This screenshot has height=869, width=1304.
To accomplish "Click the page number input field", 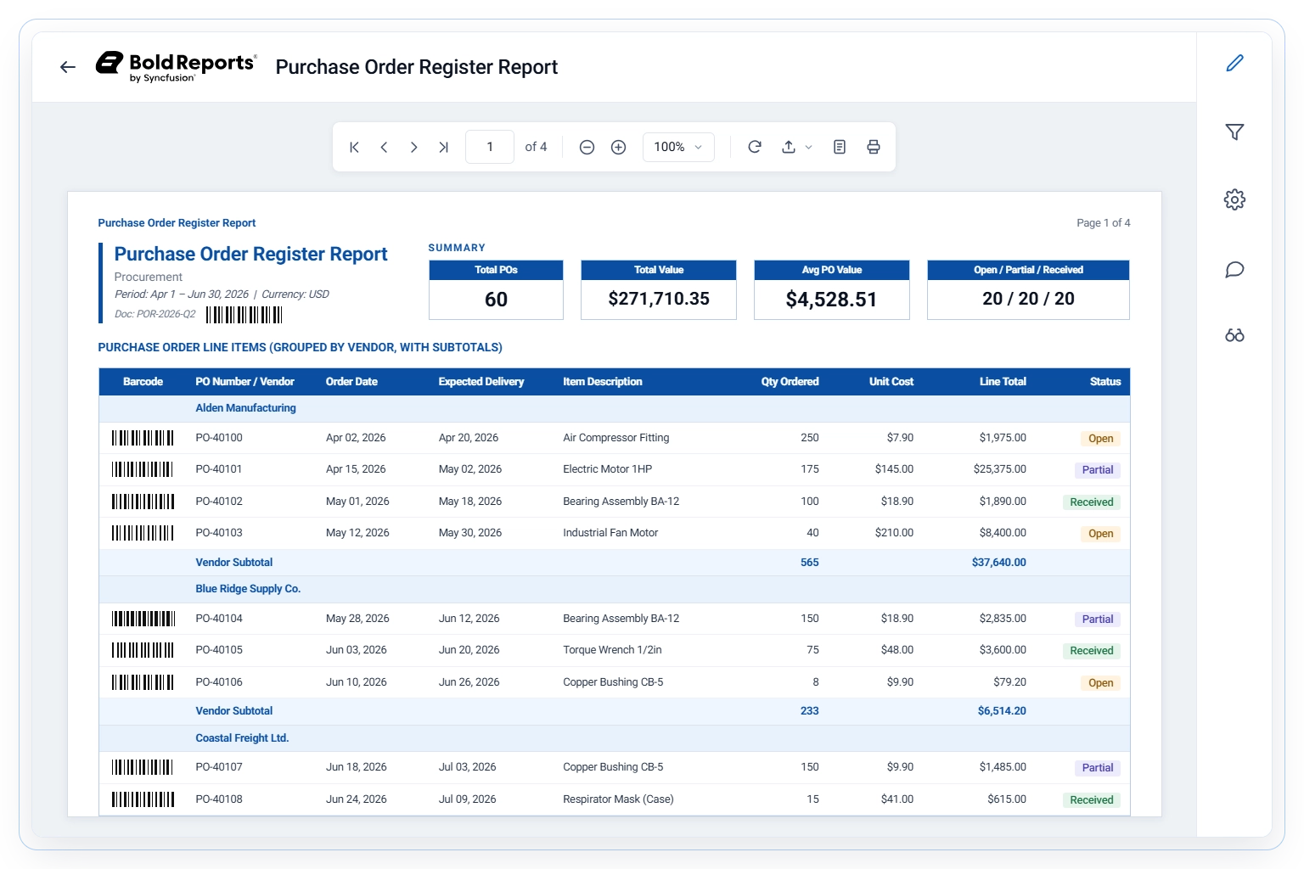I will (x=490, y=147).
